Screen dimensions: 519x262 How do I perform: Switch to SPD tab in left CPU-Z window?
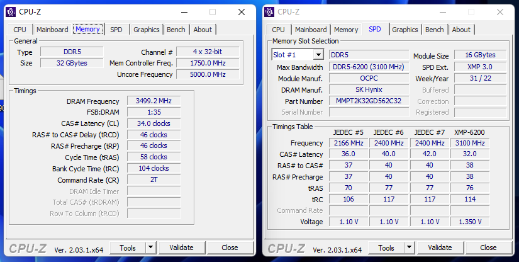tap(116, 30)
